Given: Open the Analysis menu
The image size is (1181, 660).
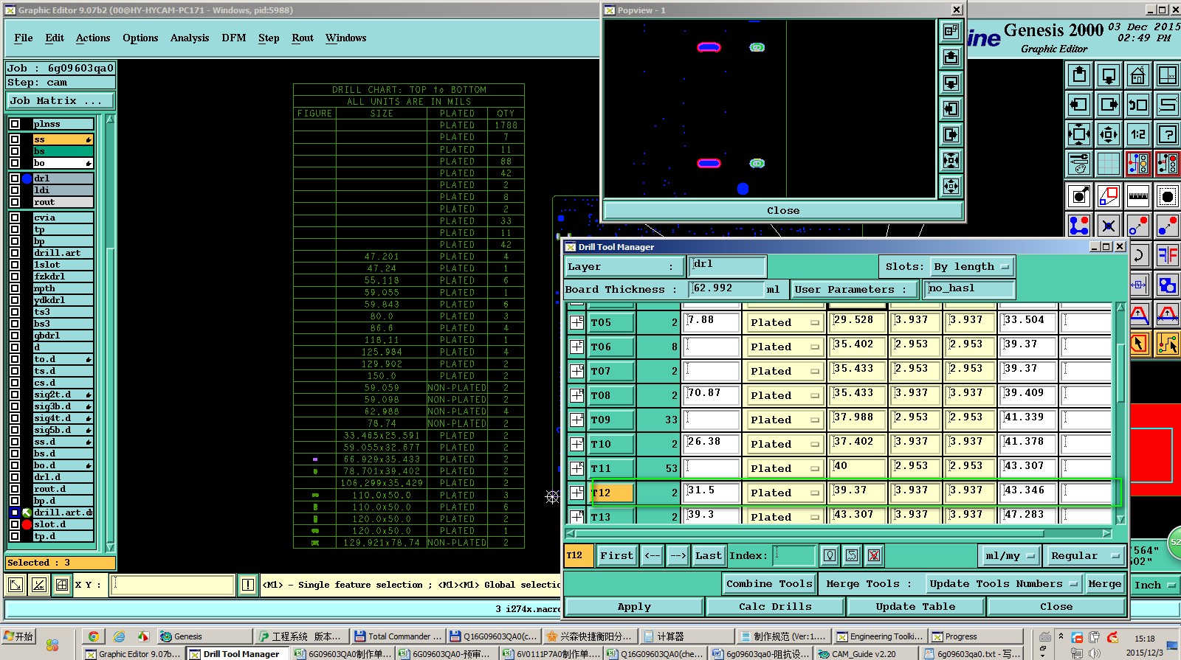Looking at the screenshot, I should 190,38.
